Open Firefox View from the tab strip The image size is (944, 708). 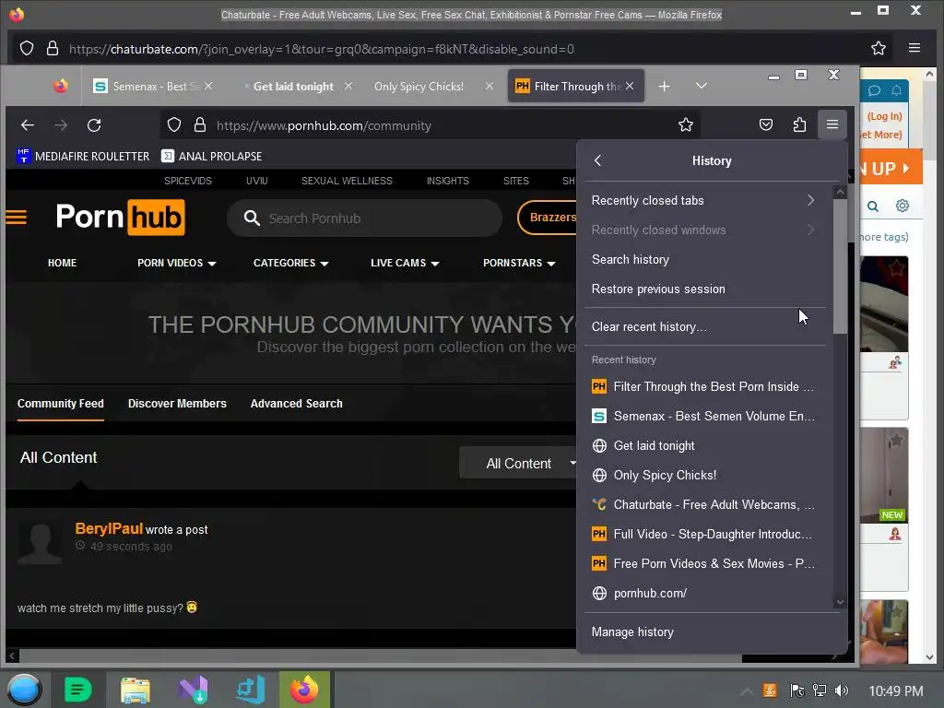coord(60,86)
